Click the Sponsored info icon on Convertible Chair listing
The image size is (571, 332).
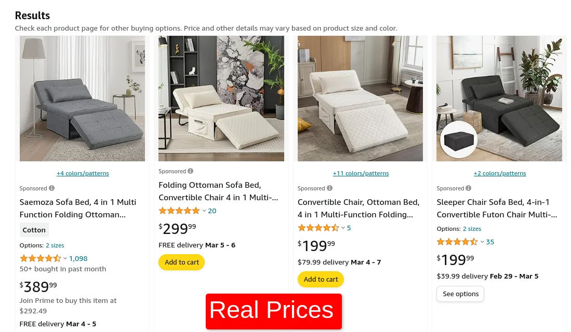click(x=329, y=188)
